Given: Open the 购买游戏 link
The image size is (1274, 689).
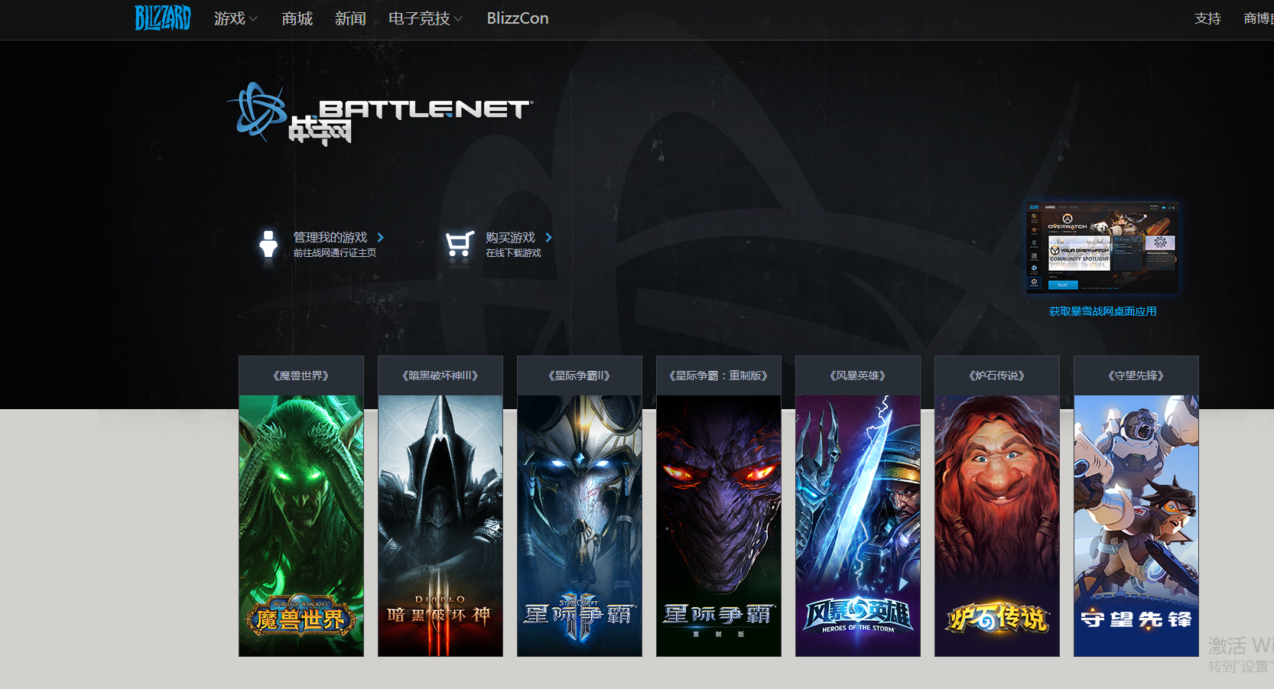Looking at the screenshot, I should [x=510, y=237].
